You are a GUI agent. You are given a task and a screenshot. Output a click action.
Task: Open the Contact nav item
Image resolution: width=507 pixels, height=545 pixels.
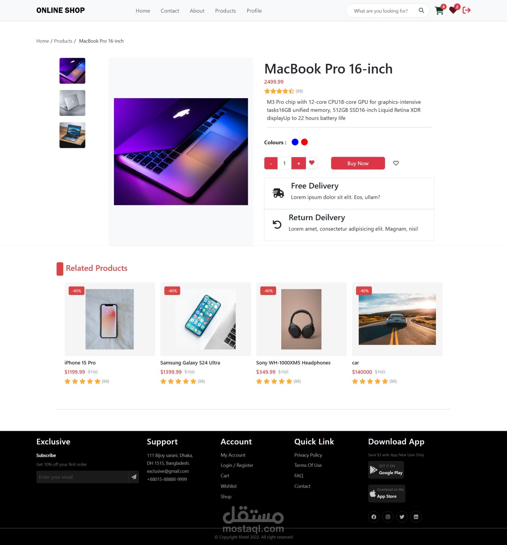coord(170,11)
